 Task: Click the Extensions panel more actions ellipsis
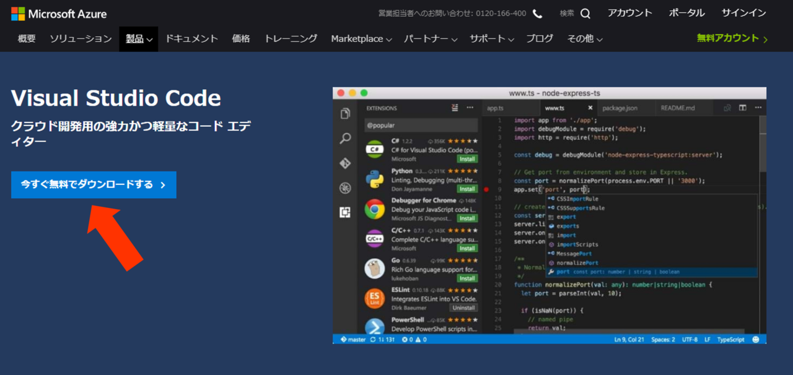pyautogui.click(x=470, y=108)
